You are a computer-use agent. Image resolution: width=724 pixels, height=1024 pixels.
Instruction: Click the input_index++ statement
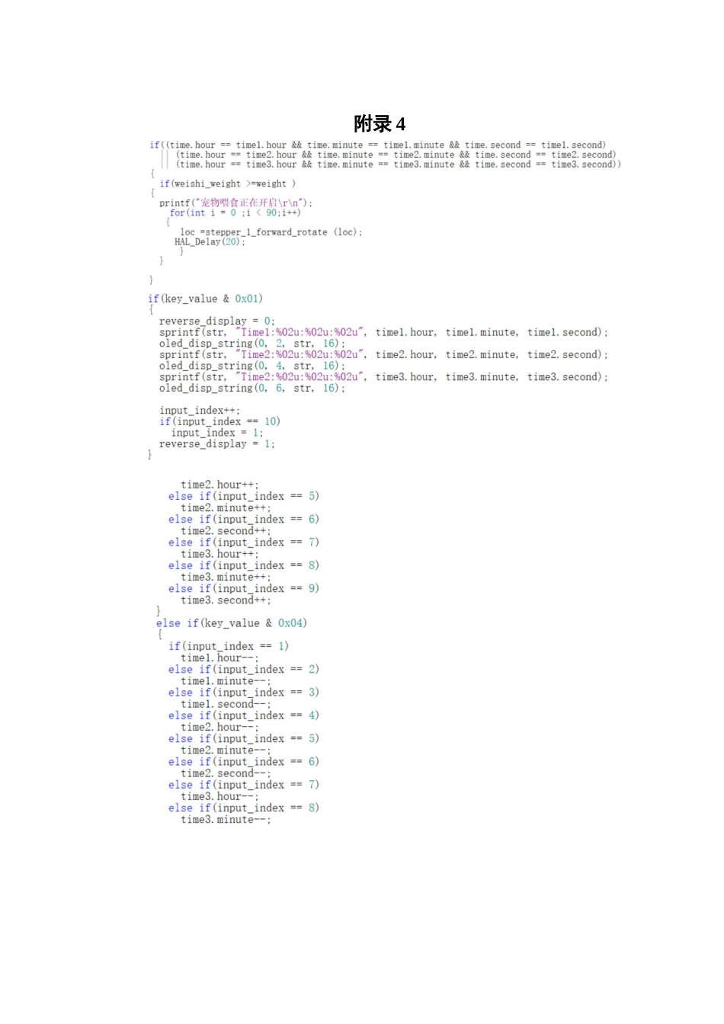click(199, 410)
